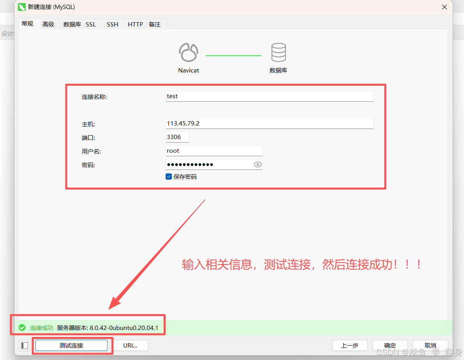Click the 连接名称: label
Viewport: 464px width, 360px height.
[94, 97]
